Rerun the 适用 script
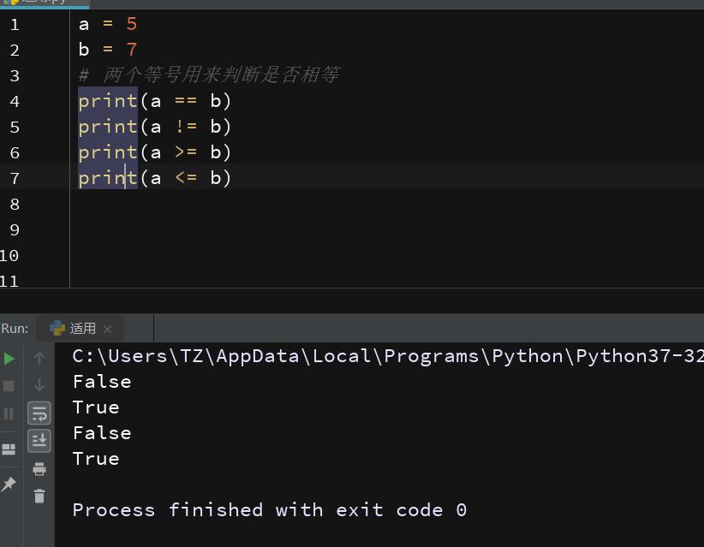 9,358
